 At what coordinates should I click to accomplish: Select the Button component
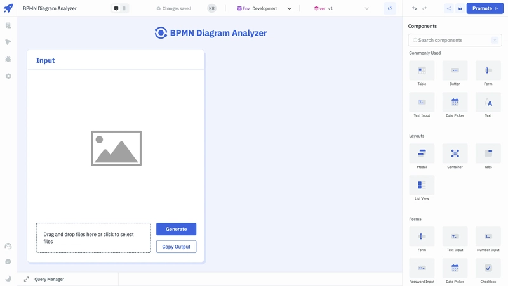455,73
